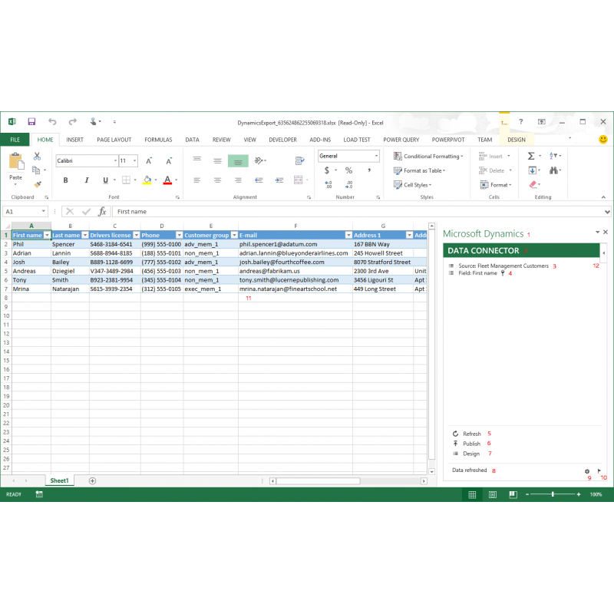The width and height of the screenshot is (614, 614).
Task: Click Publish in Data Connector
Action: (x=467, y=444)
